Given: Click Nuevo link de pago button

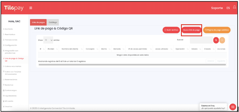Looking at the screenshot, I should [191, 30].
